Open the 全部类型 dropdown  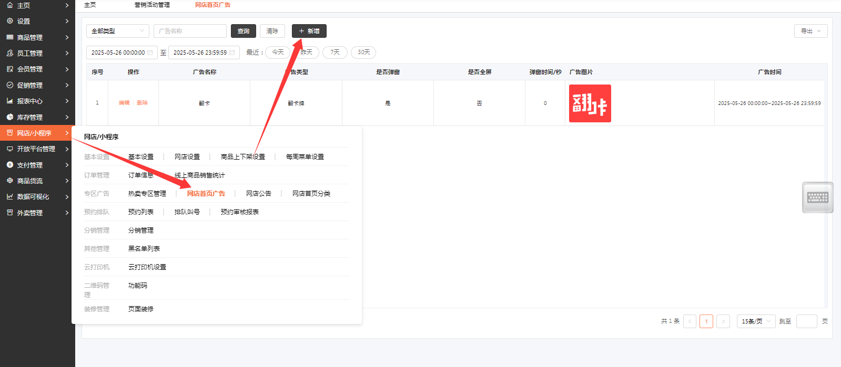click(x=117, y=31)
